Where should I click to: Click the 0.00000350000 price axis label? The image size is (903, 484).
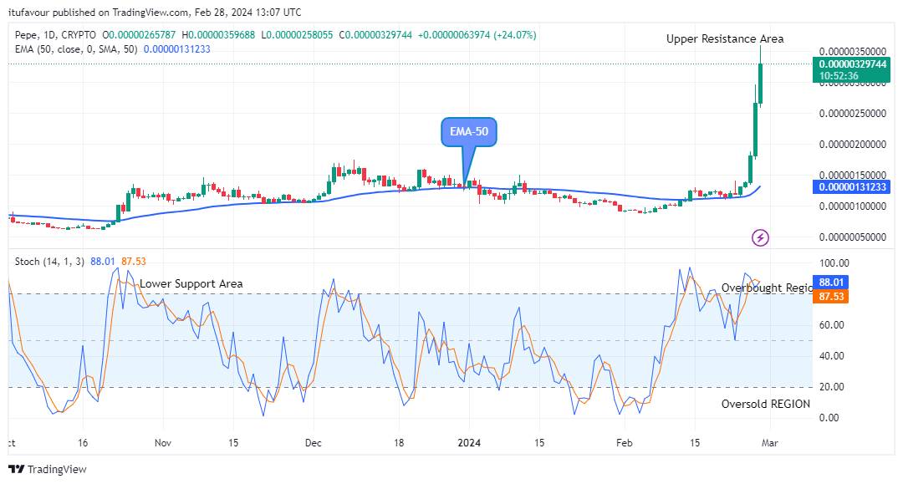pyautogui.click(x=852, y=52)
